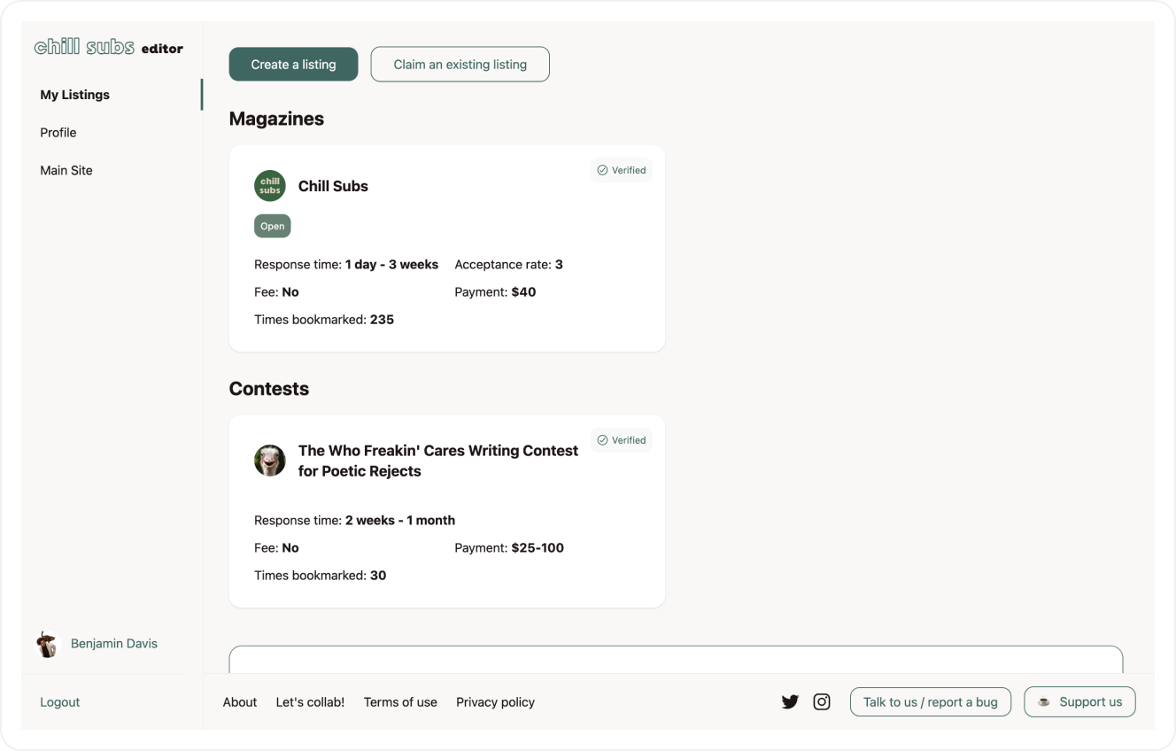1176x751 pixels.
Task: Click Talk to us / report a bug
Action: 931,702
